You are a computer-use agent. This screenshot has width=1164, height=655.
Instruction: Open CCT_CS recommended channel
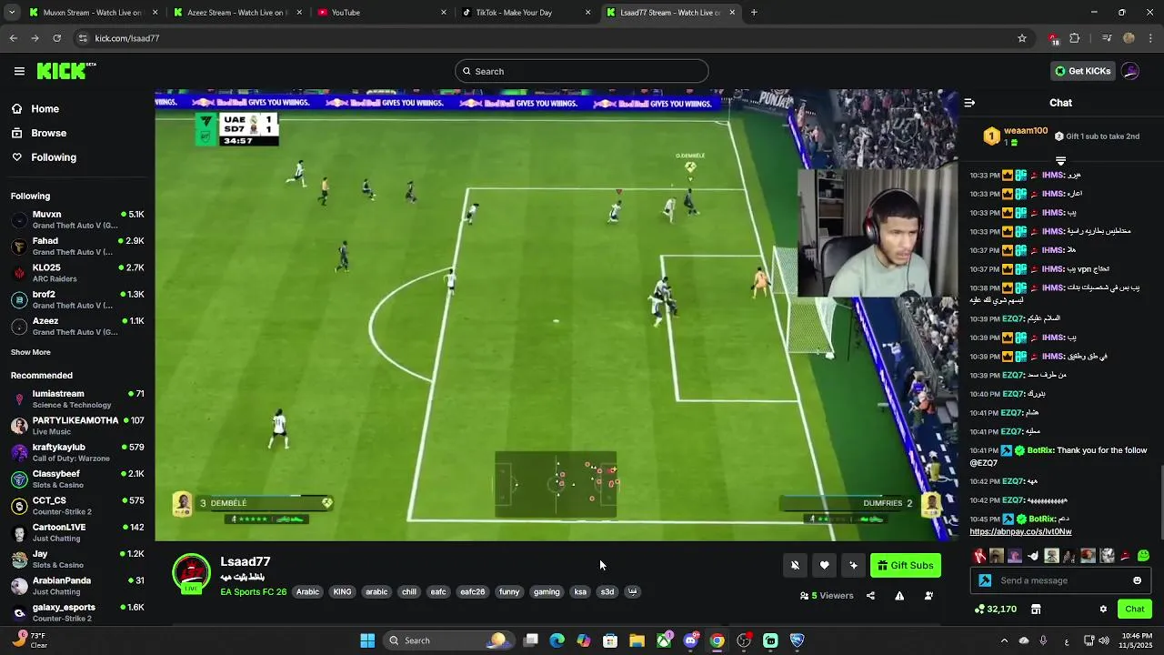coord(77,506)
